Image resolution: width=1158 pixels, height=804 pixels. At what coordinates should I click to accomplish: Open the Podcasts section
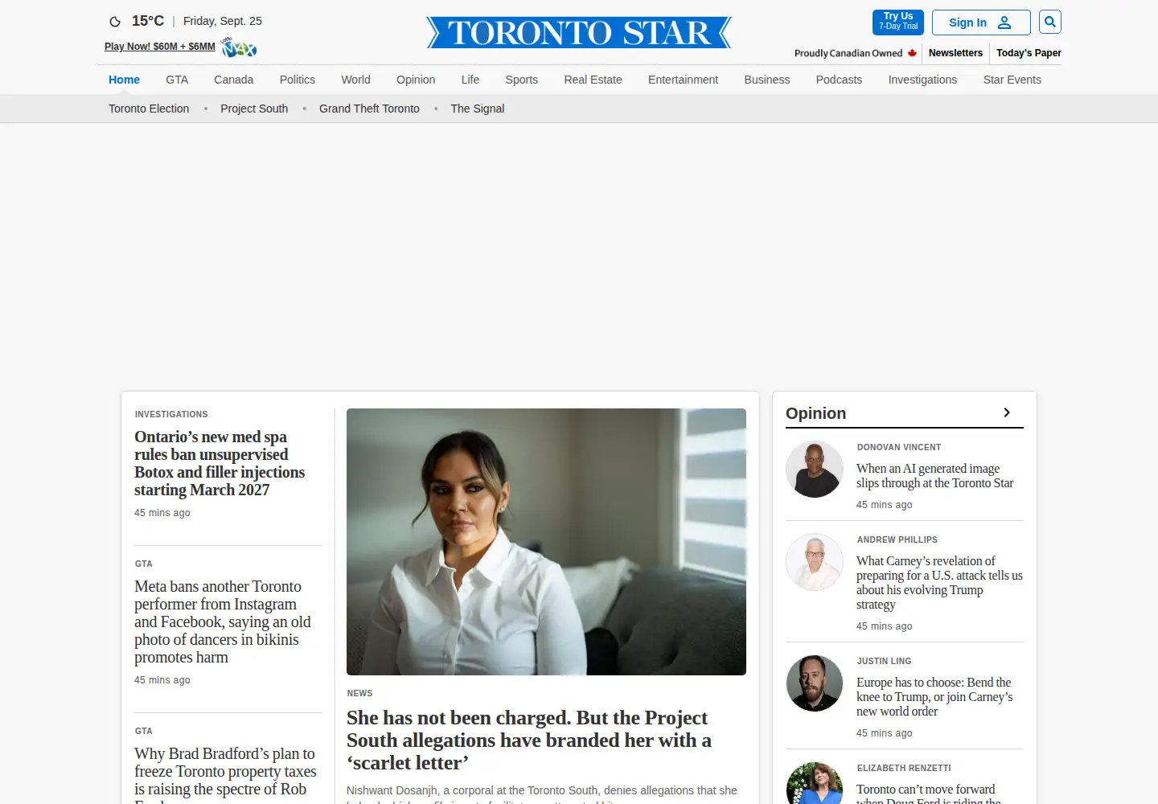(839, 80)
